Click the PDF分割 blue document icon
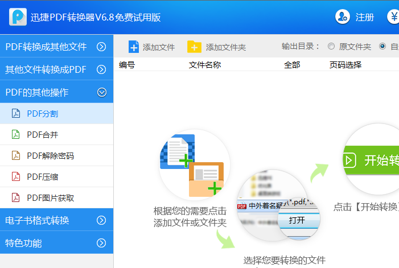399x268 pixels. coord(16,113)
